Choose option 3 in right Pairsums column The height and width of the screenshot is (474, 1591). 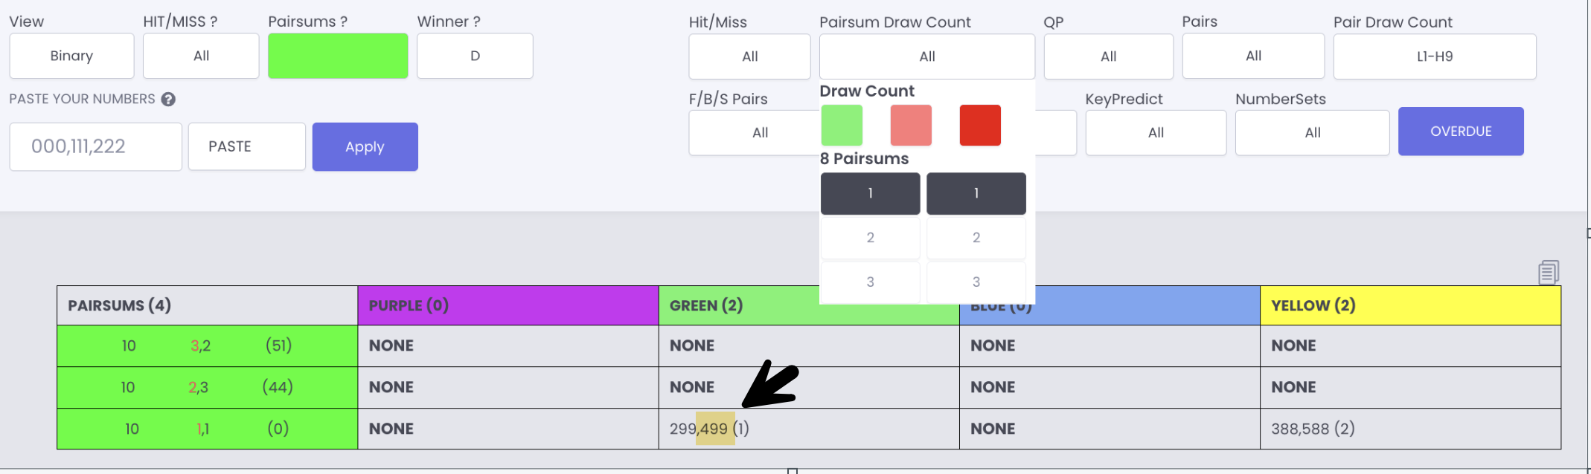tap(976, 282)
